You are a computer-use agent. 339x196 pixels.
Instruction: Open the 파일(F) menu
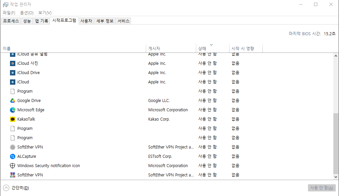[x=9, y=13]
